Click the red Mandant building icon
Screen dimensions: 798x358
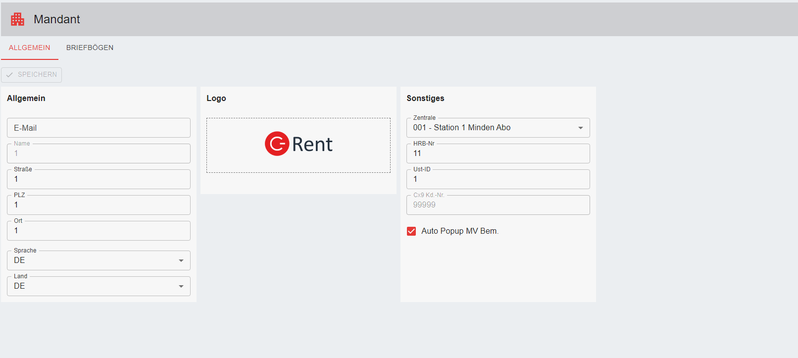pyautogui.click(x=17, y=19)
